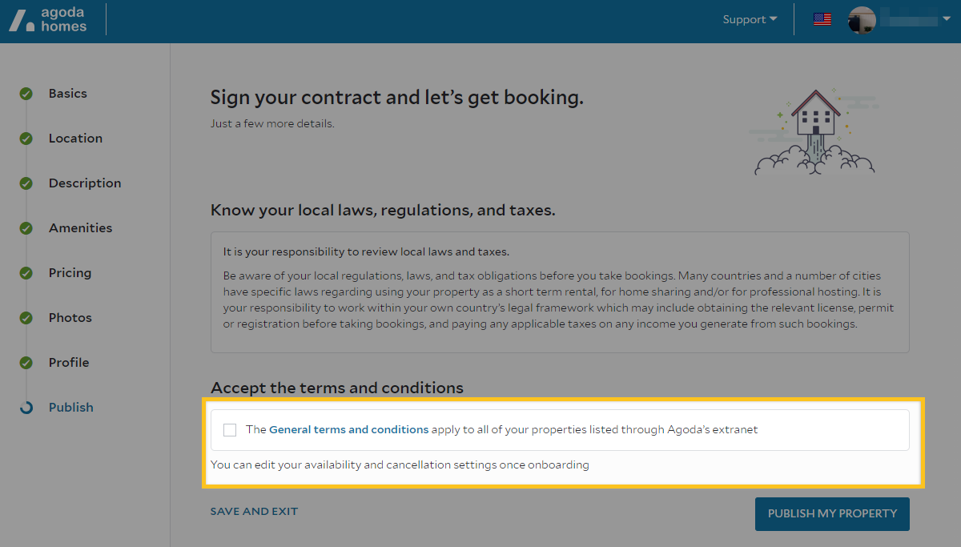961x547 pixels.
Task: Open the Profile section from the sidebar
Action: [x=67, y=362]
